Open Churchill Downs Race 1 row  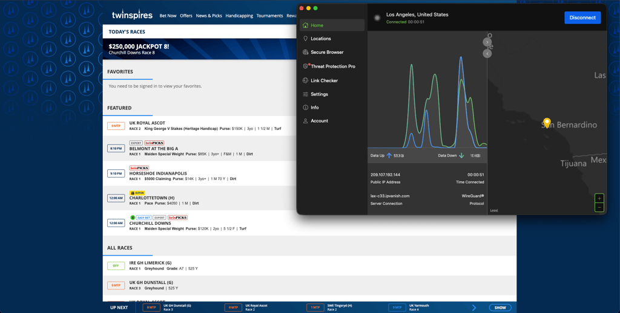309,223
